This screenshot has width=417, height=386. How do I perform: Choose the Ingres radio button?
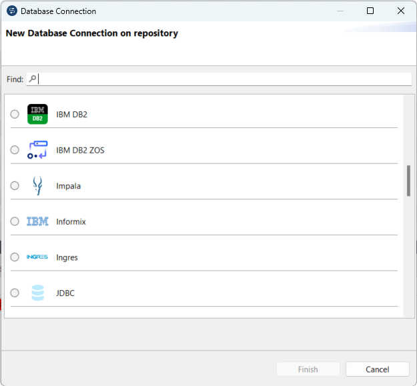pos(15,257)
